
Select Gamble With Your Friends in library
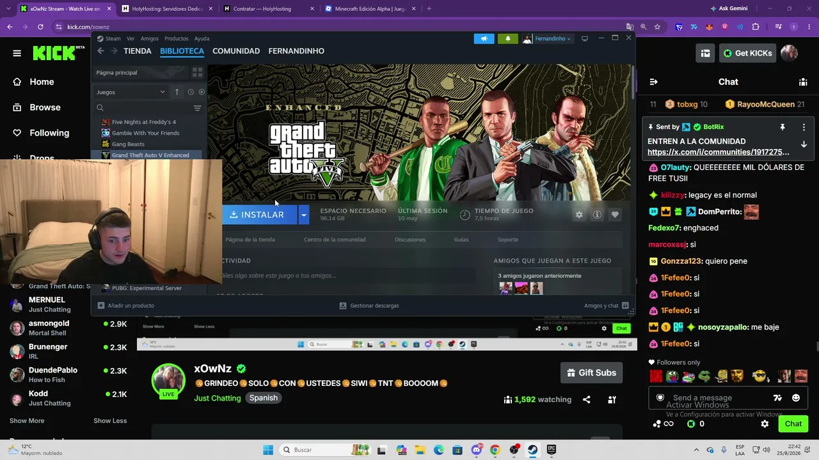(x=145, y=133)
